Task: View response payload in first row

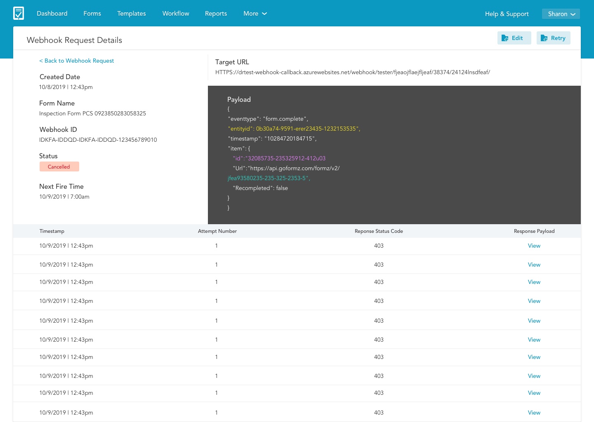Action: (534, 246)
